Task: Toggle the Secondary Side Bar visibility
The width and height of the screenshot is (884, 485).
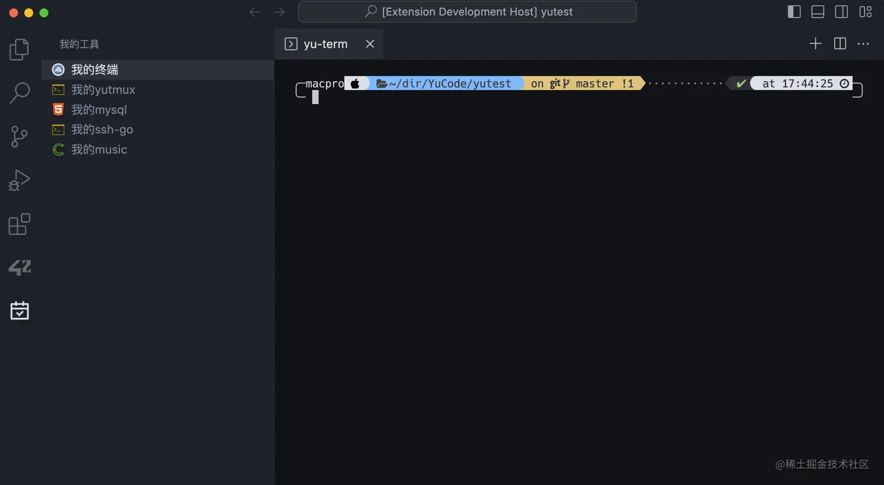Action: 841,12
